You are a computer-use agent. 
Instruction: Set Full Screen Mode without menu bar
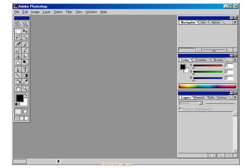click(x=26, y=118)
